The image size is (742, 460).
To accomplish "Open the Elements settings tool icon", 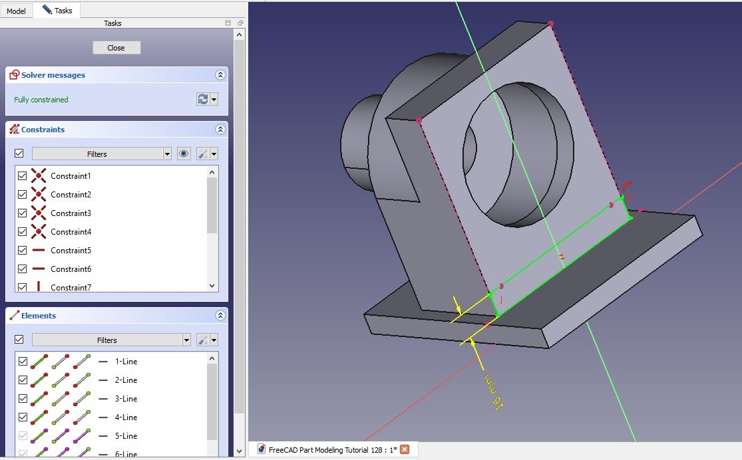I will pyautogui.click(x=204, y=340).
